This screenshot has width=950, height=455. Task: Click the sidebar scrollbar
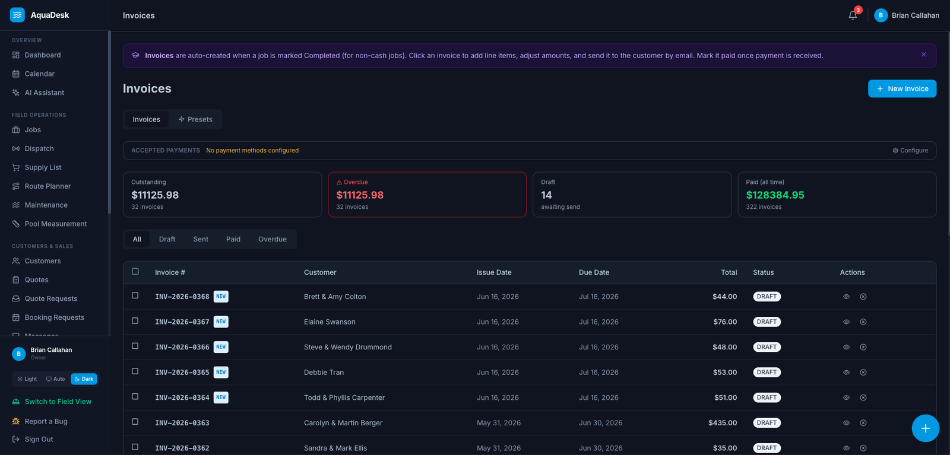[x=109, y=122]
